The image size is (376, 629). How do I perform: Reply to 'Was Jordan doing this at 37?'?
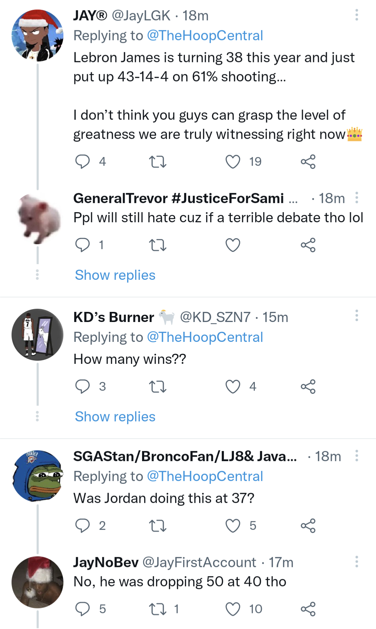(83, 526)
